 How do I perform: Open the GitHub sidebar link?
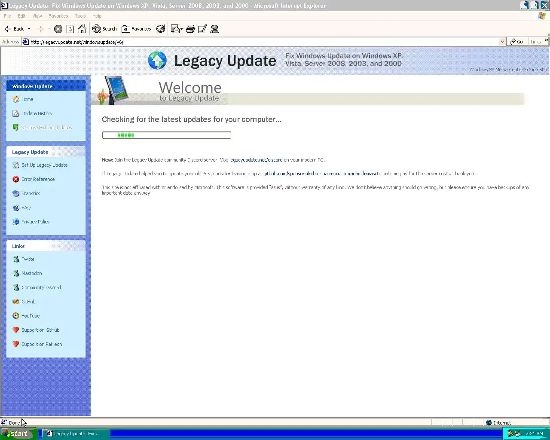pos(28,302)
